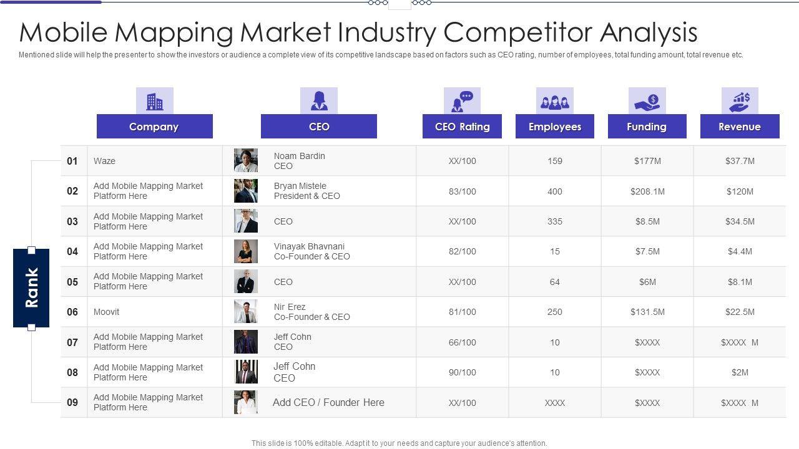Viewport: 799px width, 449px height.
Task: Select Noam Bardin's photo thumbnail
Action: coord(246,161)
